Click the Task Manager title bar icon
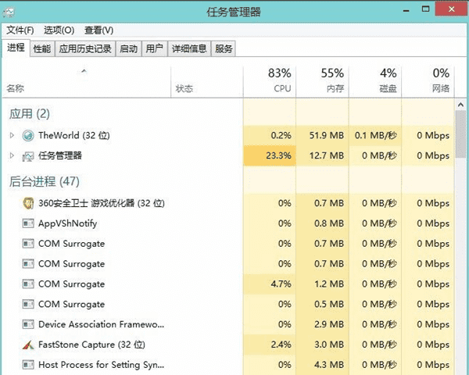The width and height of the screenshot is (469, 375). [x=9, y=12]
